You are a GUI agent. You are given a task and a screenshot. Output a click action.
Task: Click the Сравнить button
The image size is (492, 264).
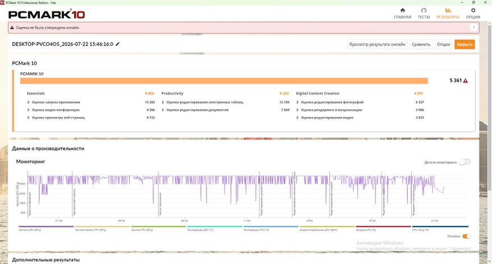[x=421, y=44]
